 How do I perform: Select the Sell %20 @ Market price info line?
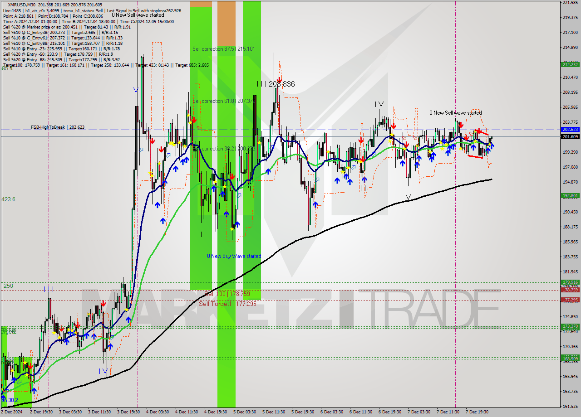(x=67, y=27)
